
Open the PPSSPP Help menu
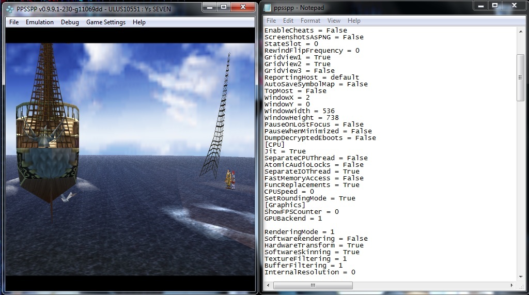coord(139,22)
